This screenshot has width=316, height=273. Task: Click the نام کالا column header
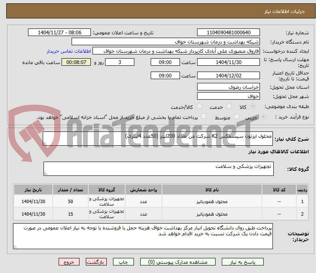[x=212, y=190]
